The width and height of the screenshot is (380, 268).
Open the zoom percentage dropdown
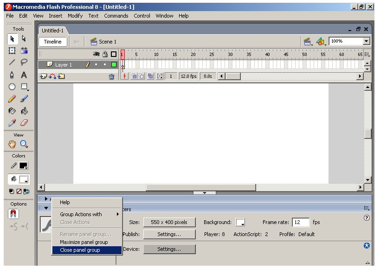point(367,41)
